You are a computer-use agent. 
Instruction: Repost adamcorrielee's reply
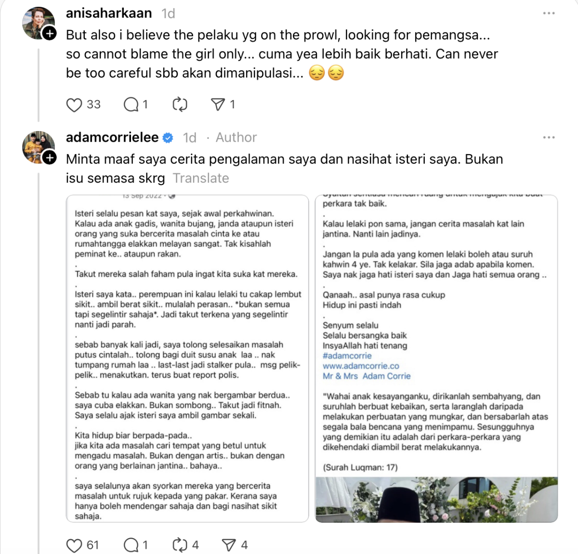click(x=180, y=545)
